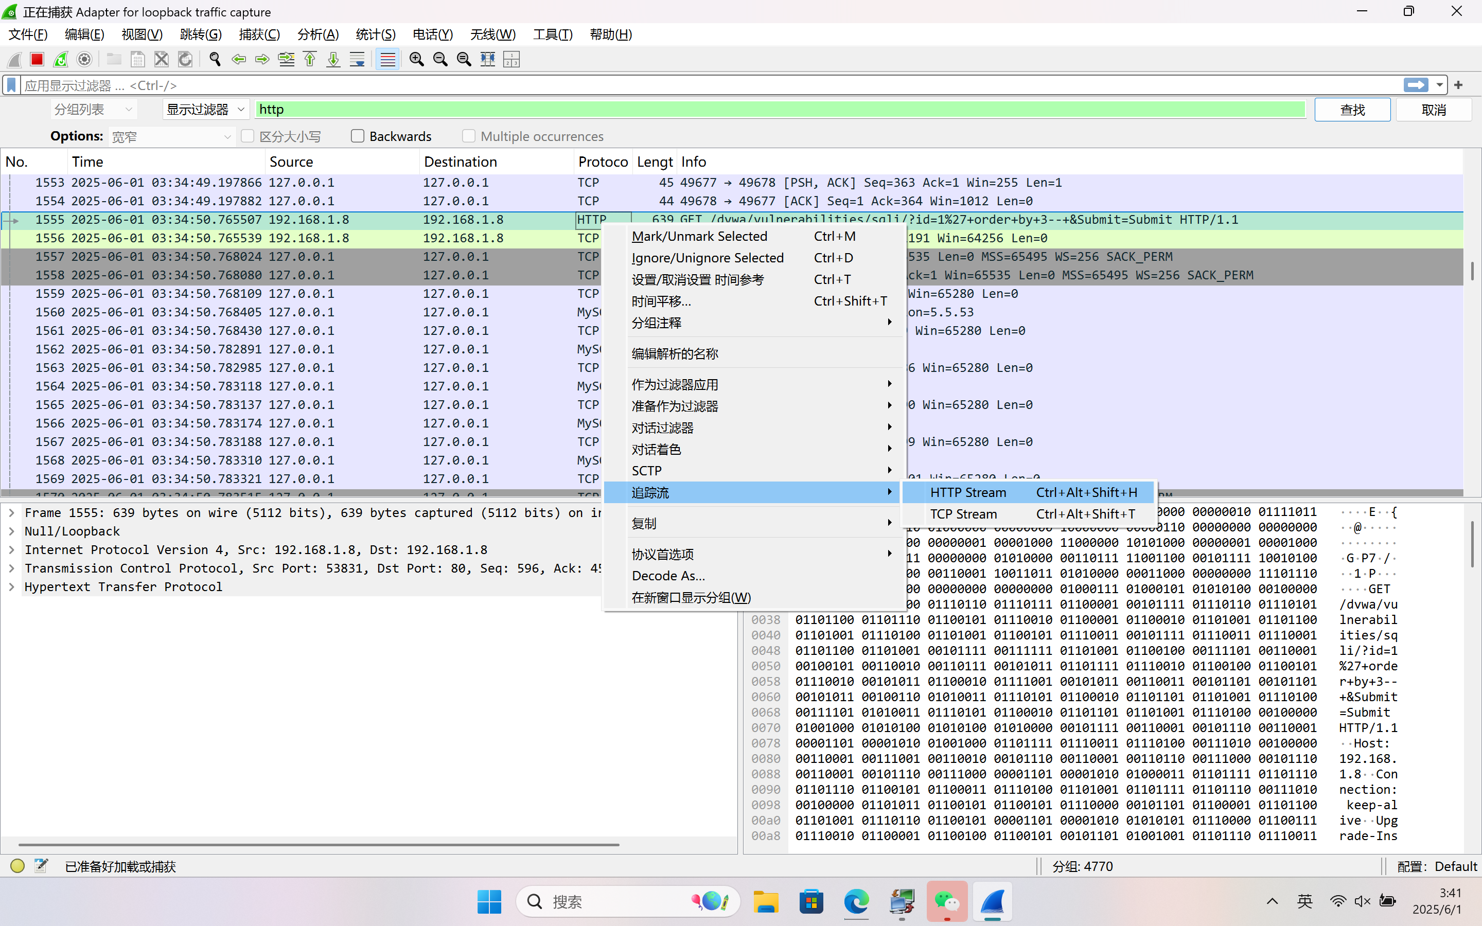Click the find packet magnifier icon

[215, 59]
